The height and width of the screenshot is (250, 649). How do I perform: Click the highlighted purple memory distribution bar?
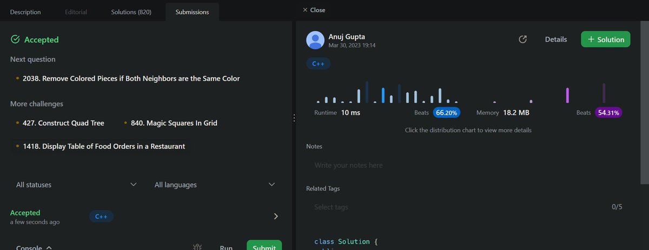coord(567,96)
